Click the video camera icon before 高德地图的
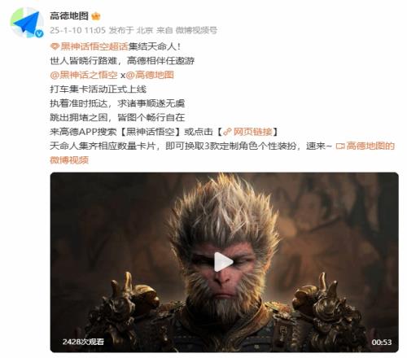The height and width of the screenshot is (358, 407). 340,146
